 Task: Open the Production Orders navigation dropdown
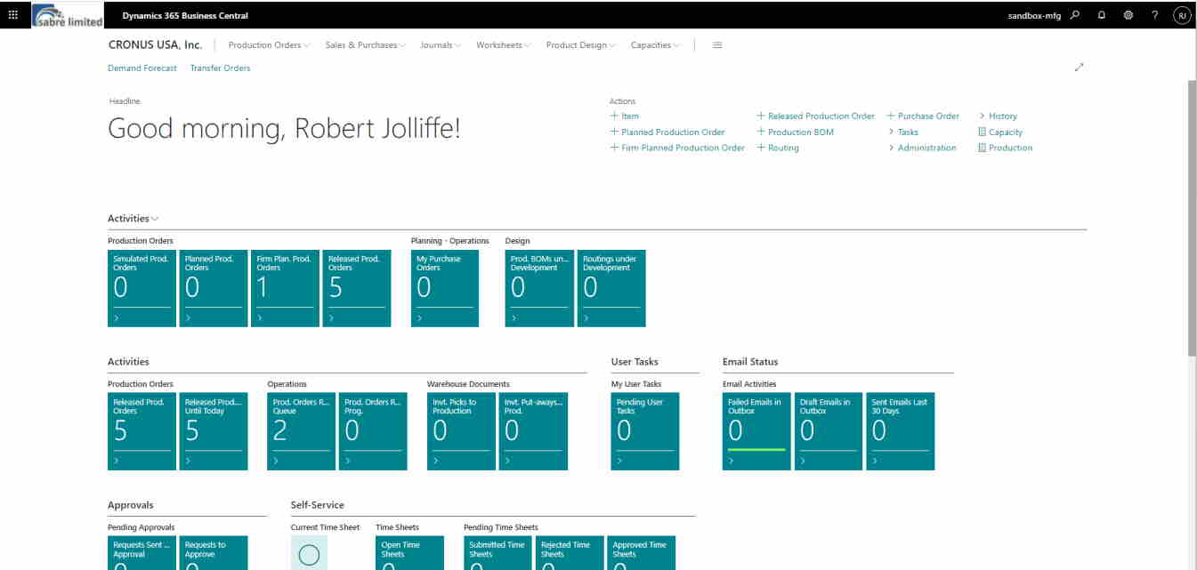[268, 45]
